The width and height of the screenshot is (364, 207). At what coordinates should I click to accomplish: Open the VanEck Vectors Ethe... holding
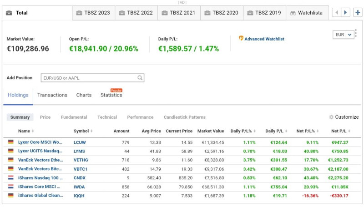pos(40,160)
